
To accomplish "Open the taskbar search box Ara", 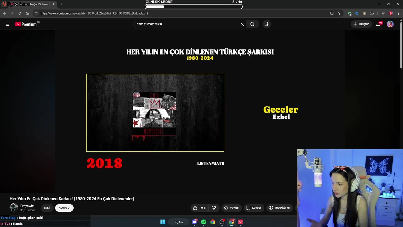I will [x=179, y=222].
